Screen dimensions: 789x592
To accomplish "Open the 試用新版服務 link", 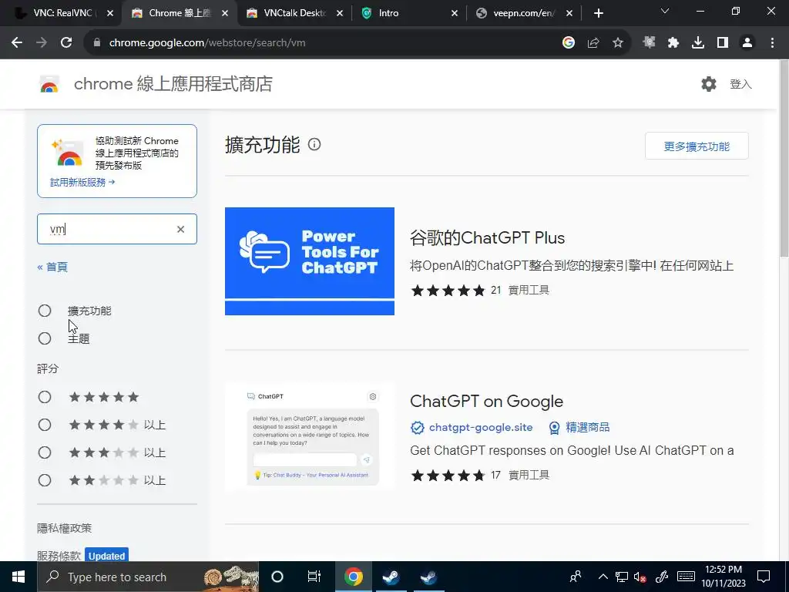I will point(82,182).
